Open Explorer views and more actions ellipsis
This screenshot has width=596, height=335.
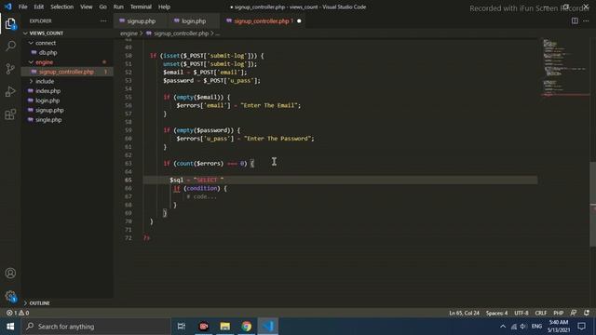(103, 20)
